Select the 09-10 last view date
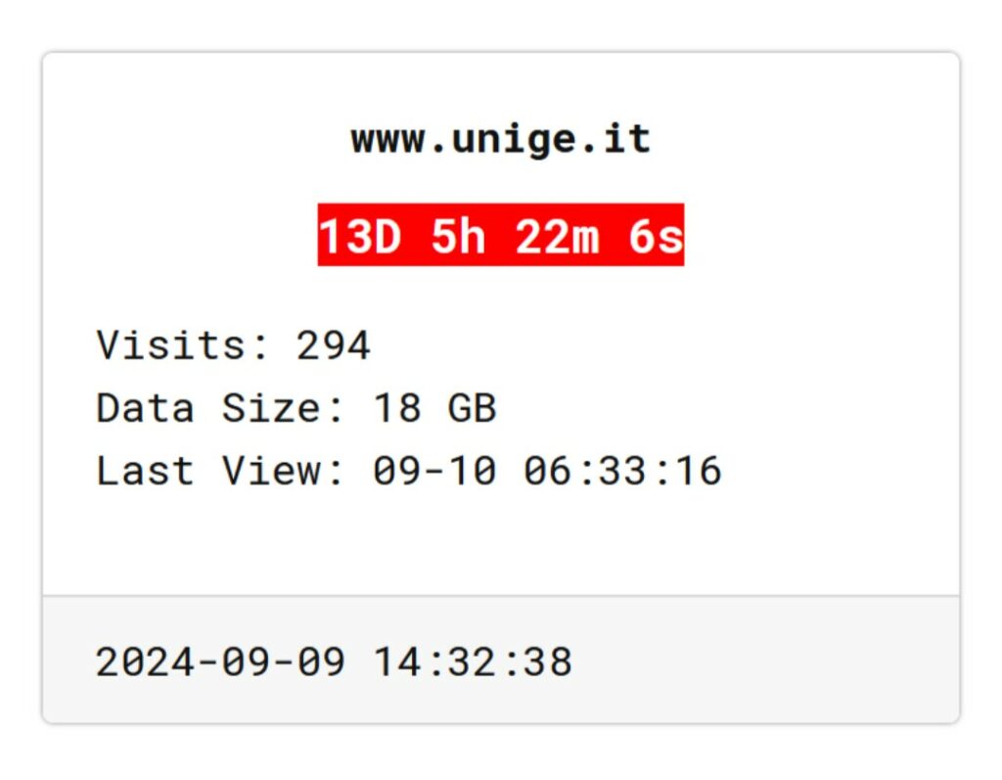The image size is (1002, 780). 434,471
